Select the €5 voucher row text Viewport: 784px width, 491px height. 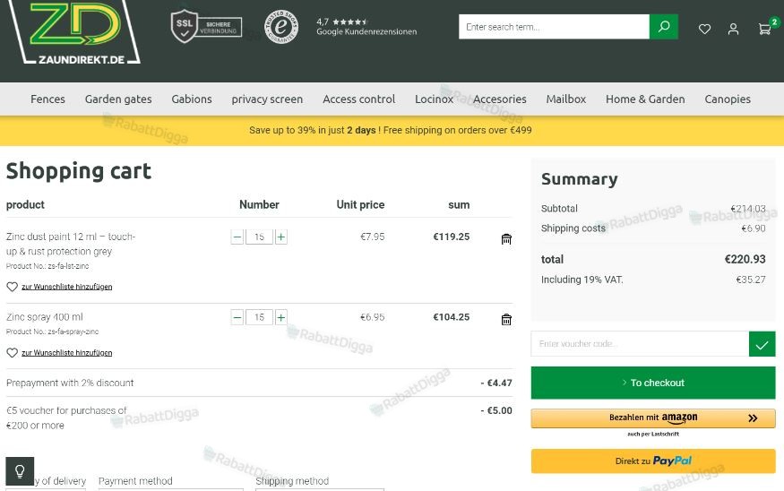66,418
